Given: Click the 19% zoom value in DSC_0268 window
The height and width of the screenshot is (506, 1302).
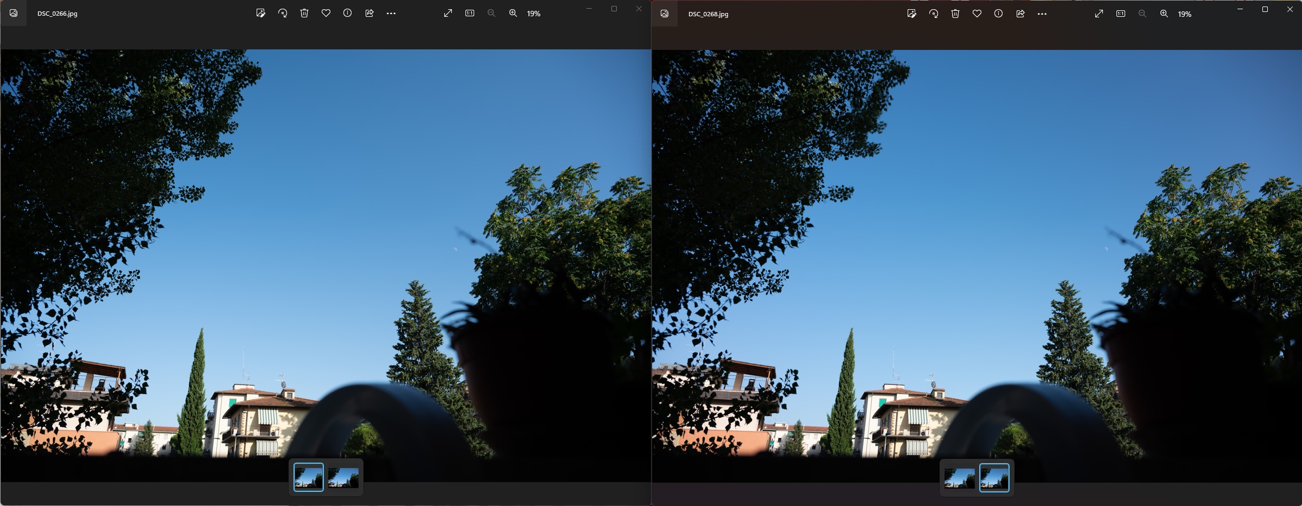Looking at the screenshot, I should (x=1185, y=14).
